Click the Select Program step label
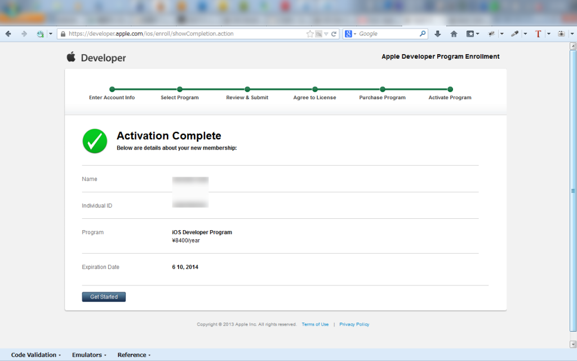577x361 pixels. (180, 98)
